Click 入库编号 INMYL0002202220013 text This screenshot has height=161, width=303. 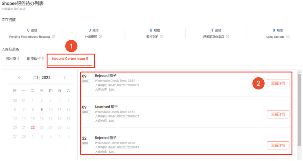pyautogui.click(x=117, y=147)
